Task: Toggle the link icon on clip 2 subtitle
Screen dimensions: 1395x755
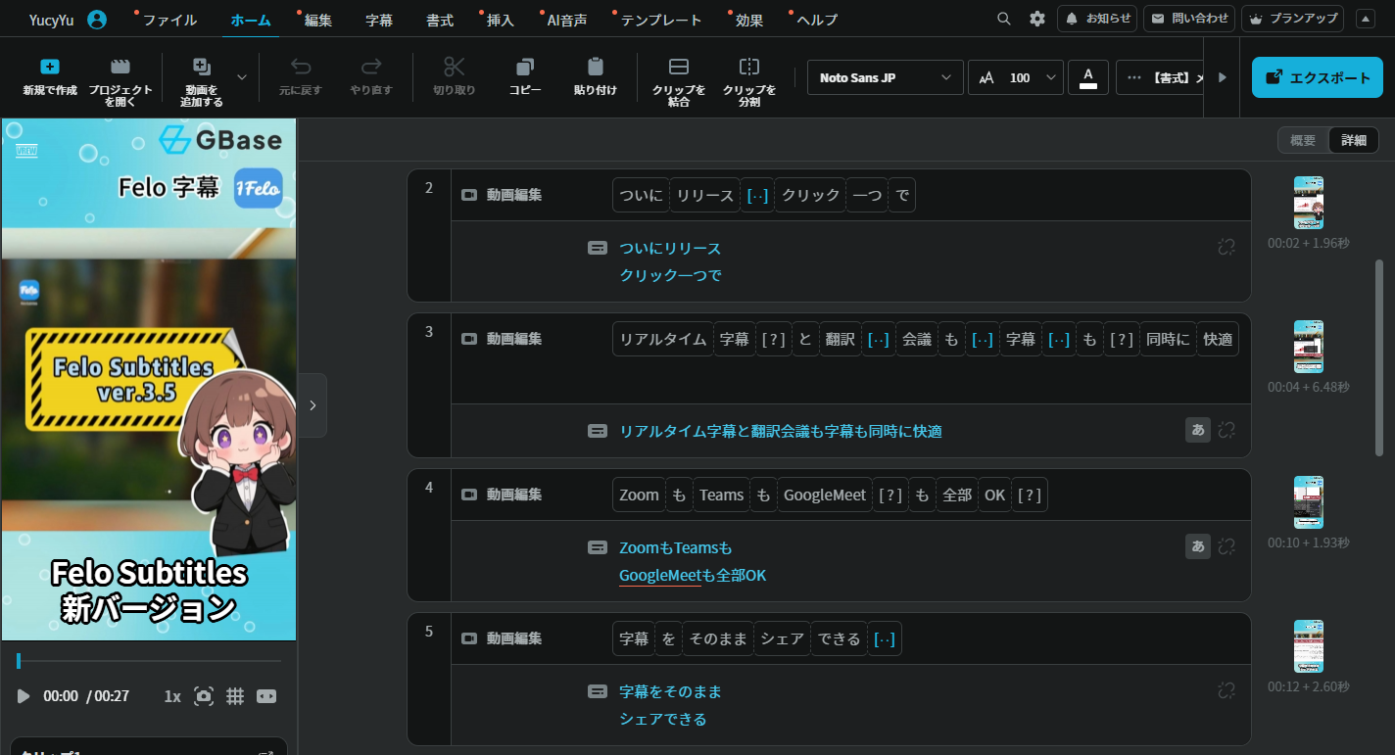Action: pos(1226,248)
